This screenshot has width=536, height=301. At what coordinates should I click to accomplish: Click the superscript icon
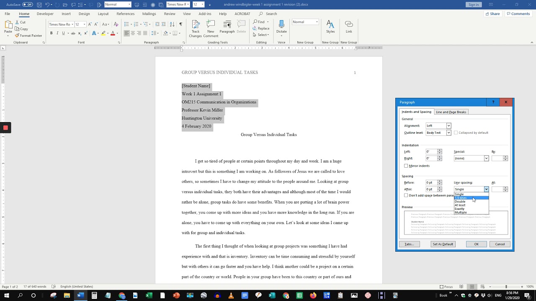pyautogui.click(x=85, y=33)
